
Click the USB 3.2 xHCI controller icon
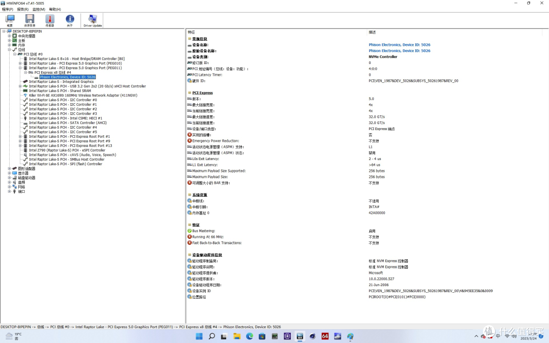[25, 86]
